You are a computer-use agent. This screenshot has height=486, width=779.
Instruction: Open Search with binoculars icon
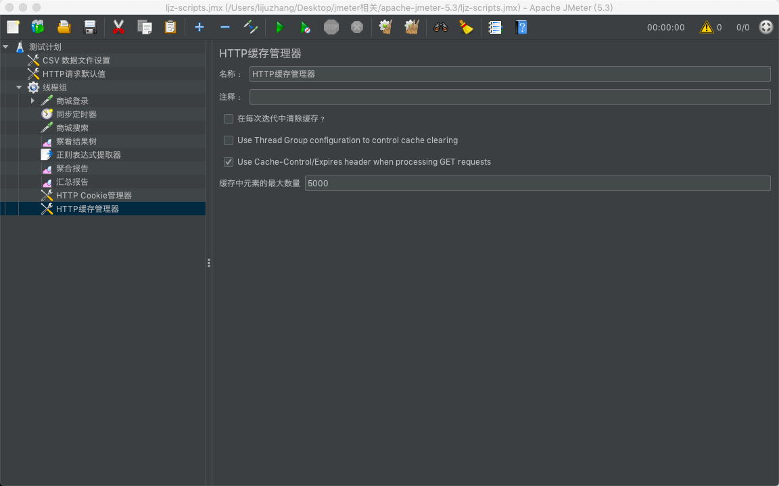coord(441,27)
